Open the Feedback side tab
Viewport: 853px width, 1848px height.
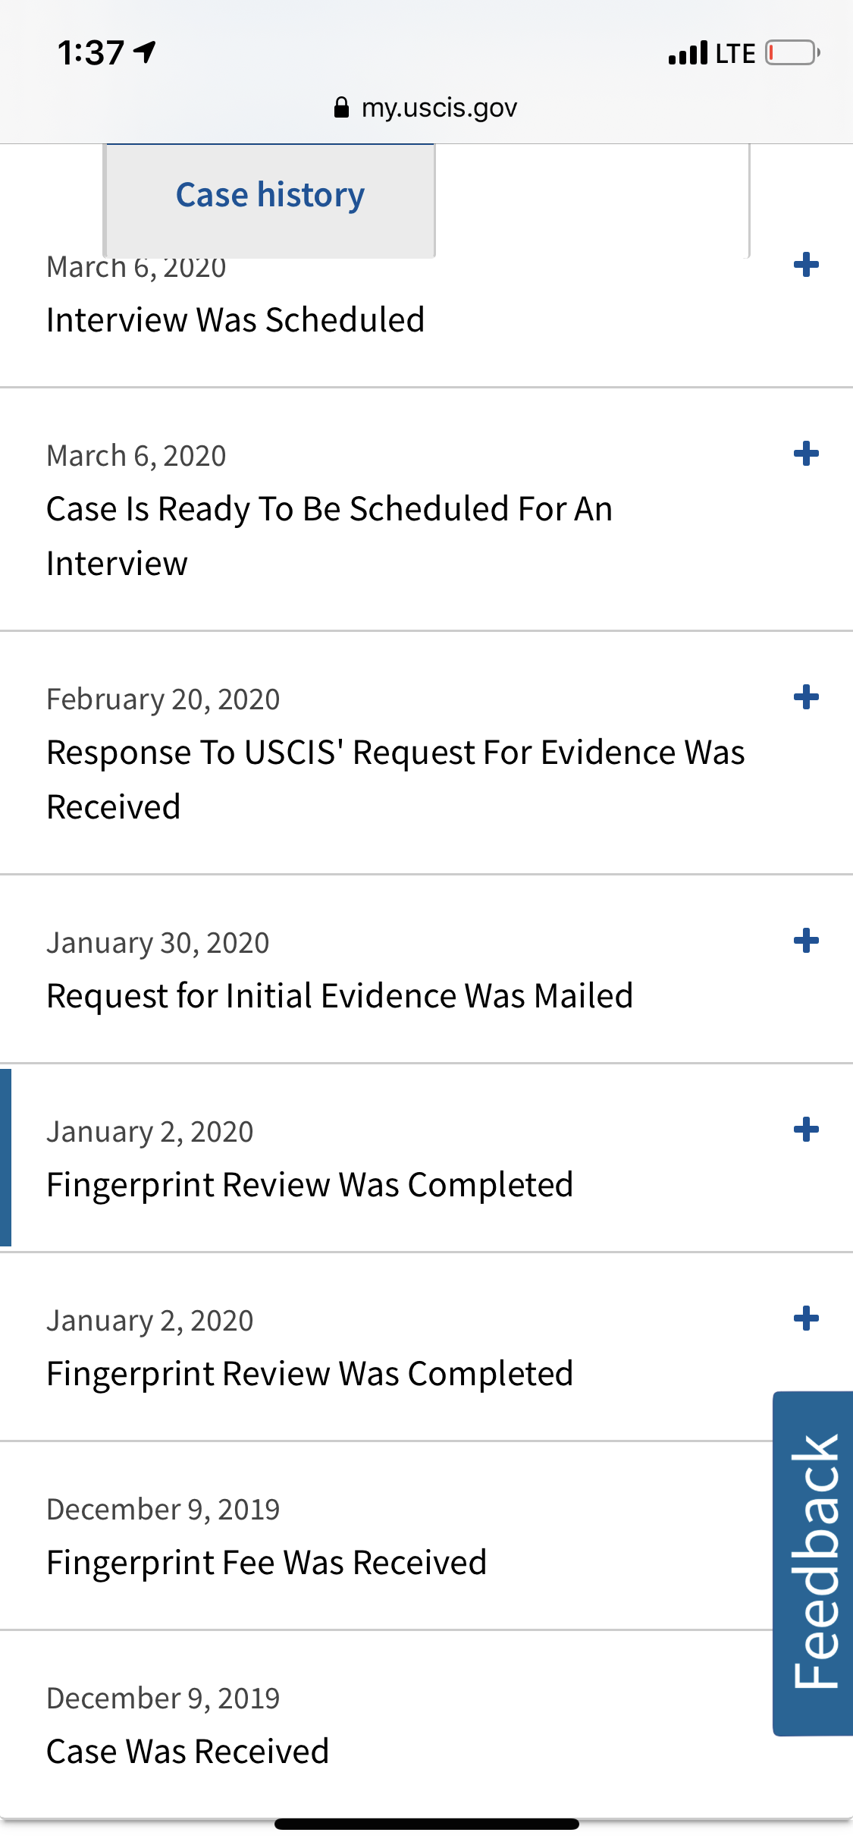(813, 1564)
